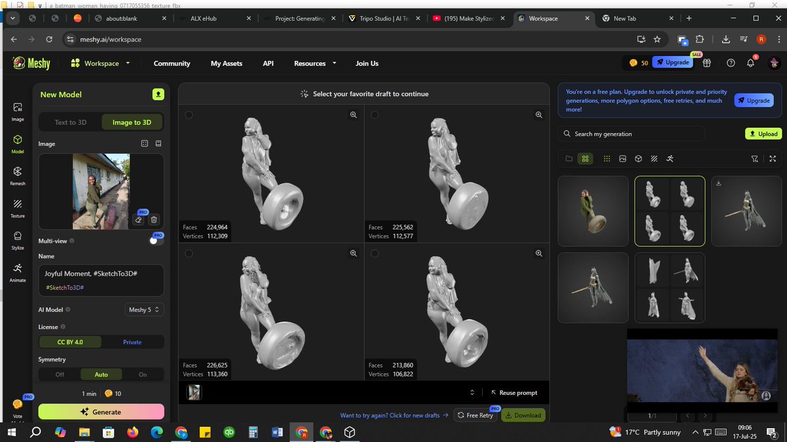Select the draft with 224,964 faces
This screenshot has width=787, height=442.
pyautogui.click(x=189, y=115)
